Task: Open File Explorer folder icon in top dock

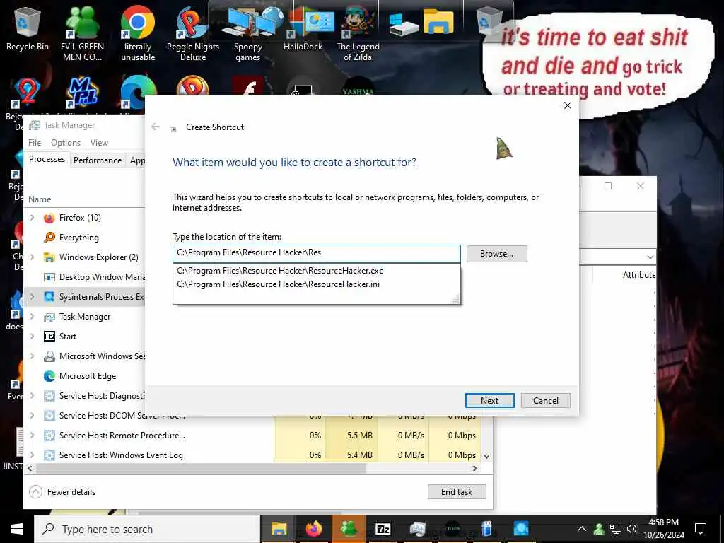Action: 438,21
